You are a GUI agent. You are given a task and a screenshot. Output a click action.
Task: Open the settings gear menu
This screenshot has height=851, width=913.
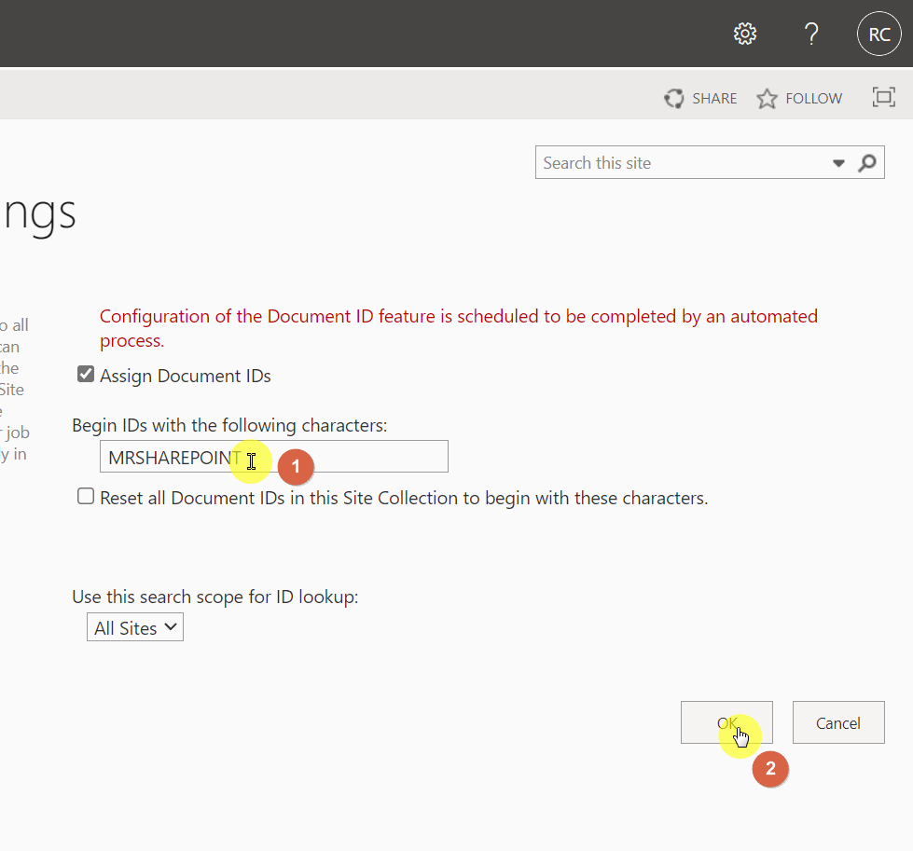pyautogui.click(x=745, y=34)
